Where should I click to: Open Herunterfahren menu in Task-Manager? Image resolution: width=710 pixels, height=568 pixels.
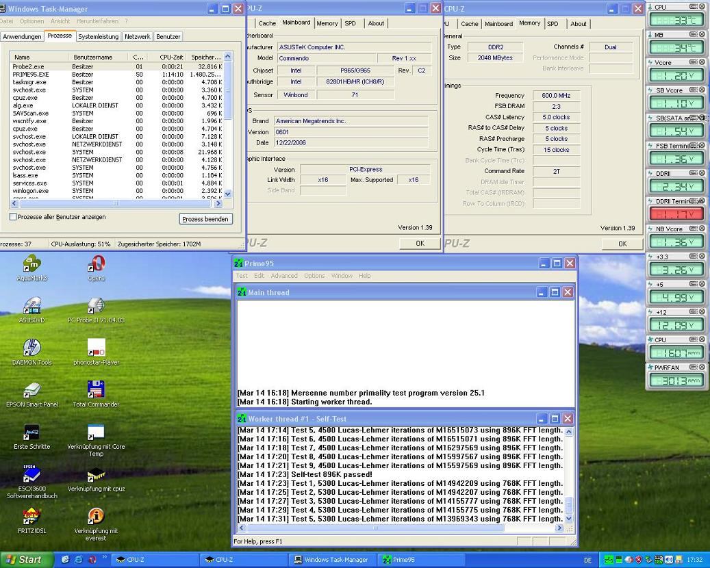pyautogui.click(x=97, y=21)
